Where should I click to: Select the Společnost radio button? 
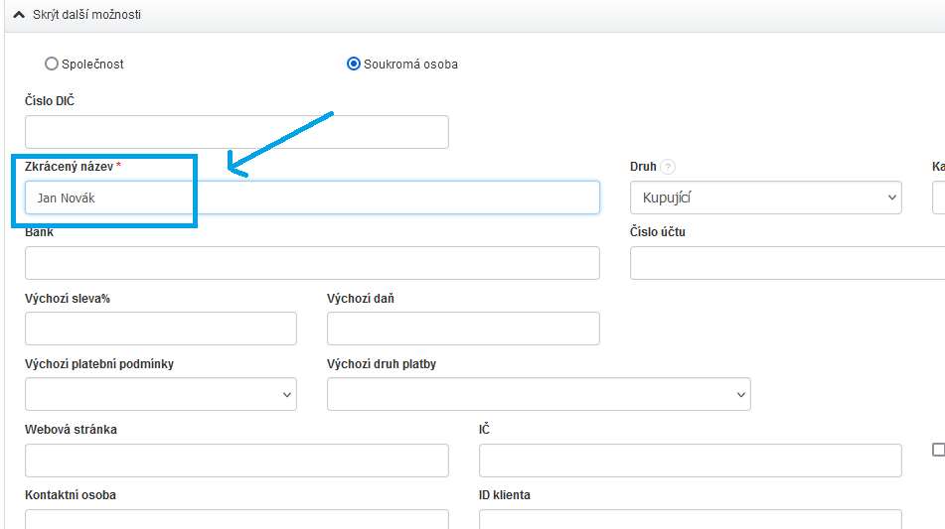click(52, 64)
